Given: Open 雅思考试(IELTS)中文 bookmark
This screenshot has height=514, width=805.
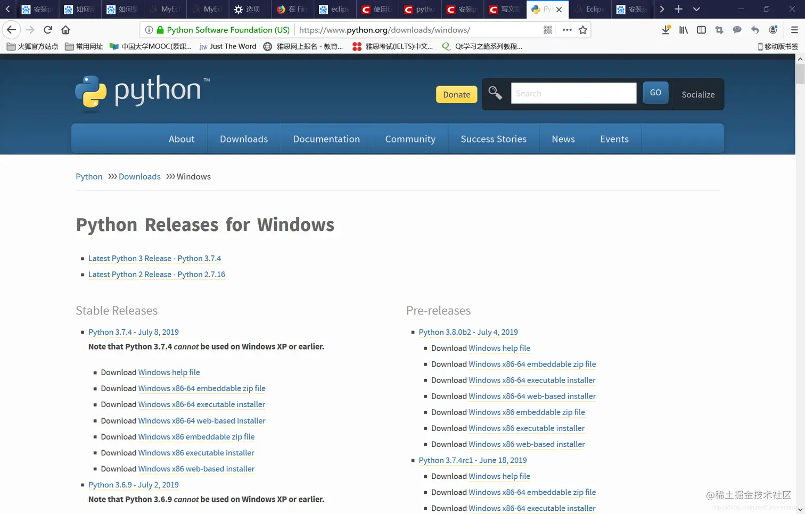Looking at the screenshot, I should tap(393, 46).
